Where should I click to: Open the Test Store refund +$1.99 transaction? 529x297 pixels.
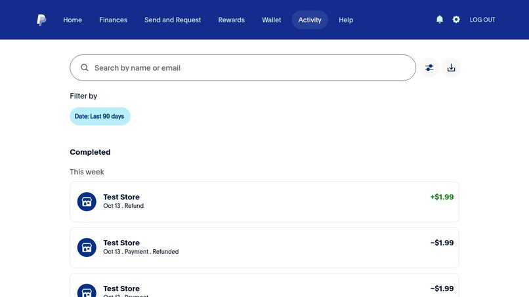264,202
